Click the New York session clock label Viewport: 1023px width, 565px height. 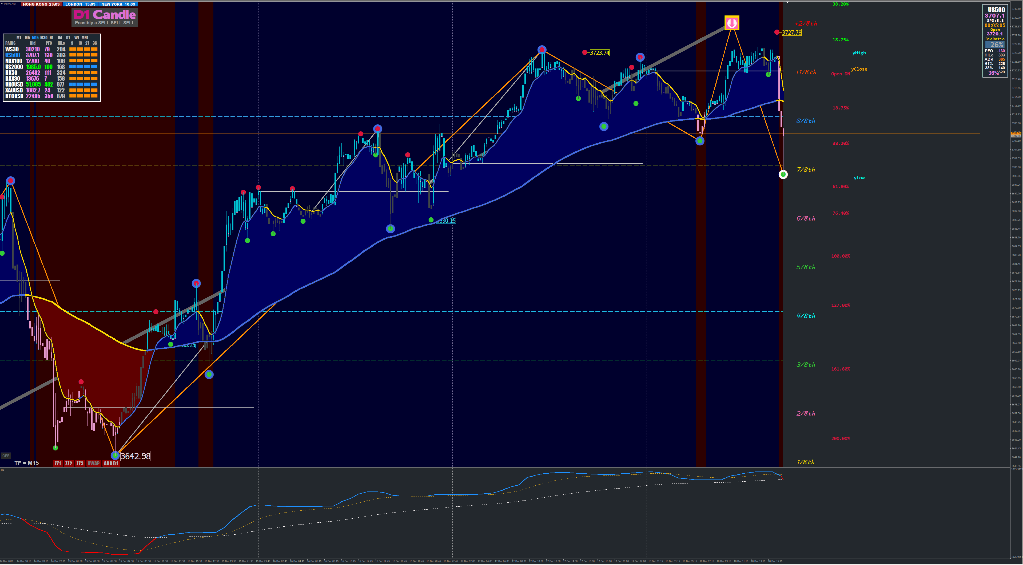point(118,4)
